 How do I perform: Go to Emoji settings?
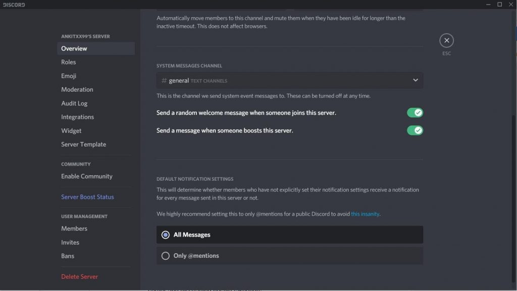point(96,76)
